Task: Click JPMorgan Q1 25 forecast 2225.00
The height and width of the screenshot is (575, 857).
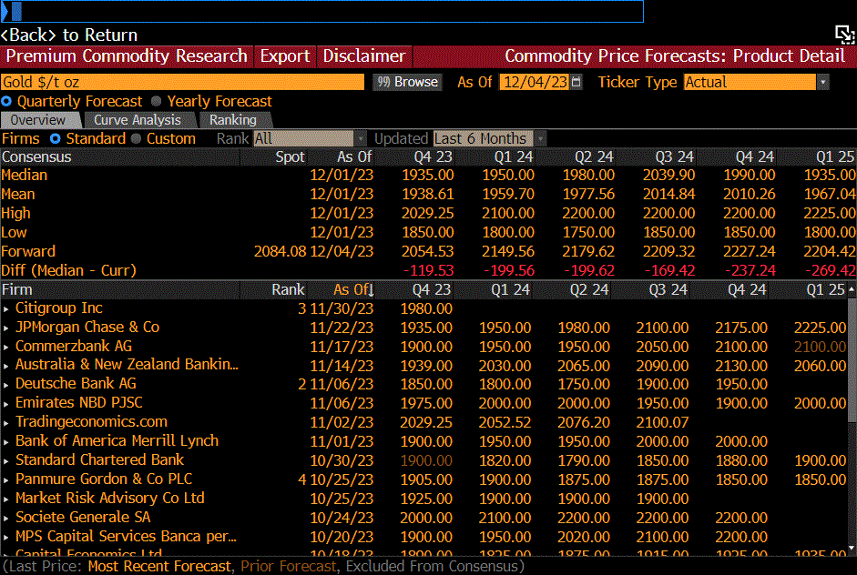Action: 820,328
